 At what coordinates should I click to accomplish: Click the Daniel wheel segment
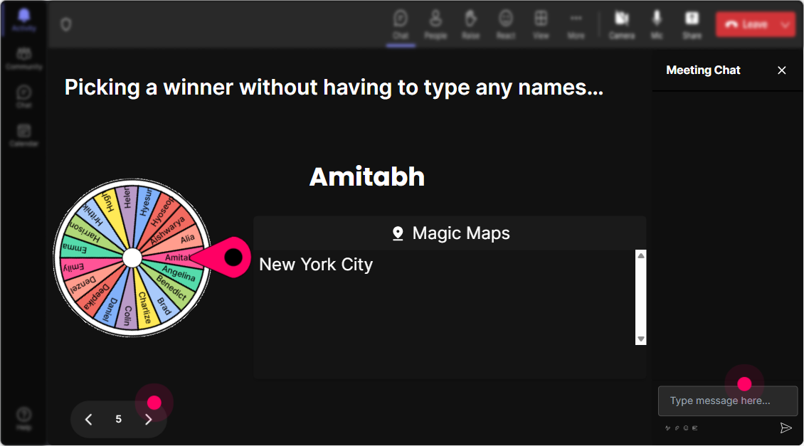pyautogui.click(x=111, y=307)
